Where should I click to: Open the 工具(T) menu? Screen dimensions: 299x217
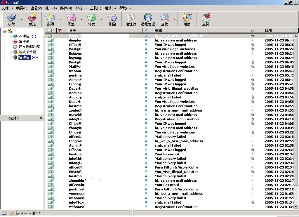[x=95, y=8]
